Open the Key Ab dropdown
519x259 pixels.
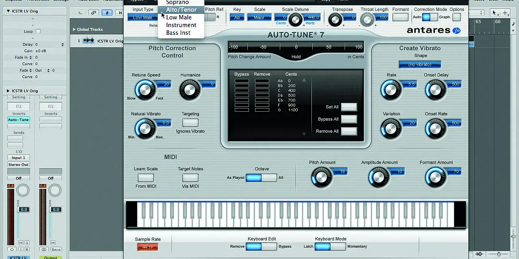tap(237, 17)
